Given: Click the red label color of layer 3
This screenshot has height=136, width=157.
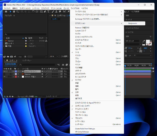Looking at the screenshot, I should coord(16,77).
